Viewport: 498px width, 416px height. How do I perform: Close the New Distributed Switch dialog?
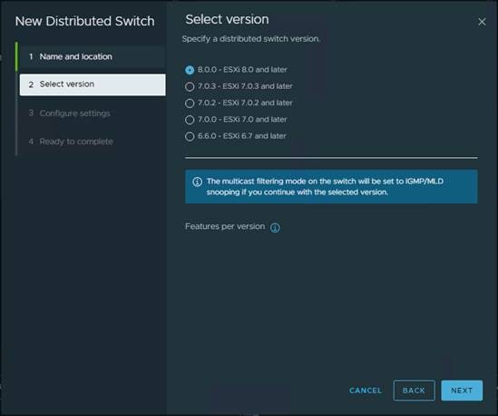click(482, 22)
